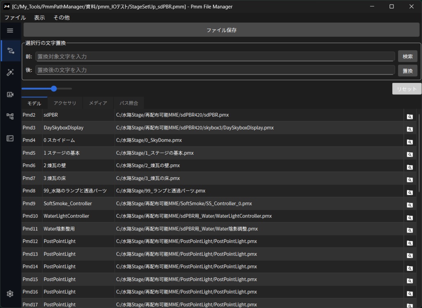Select the magic wand tool in the sidebar
Image resolution: width=422 pixels, height=308 pixels.
click(x=10, y=72)
